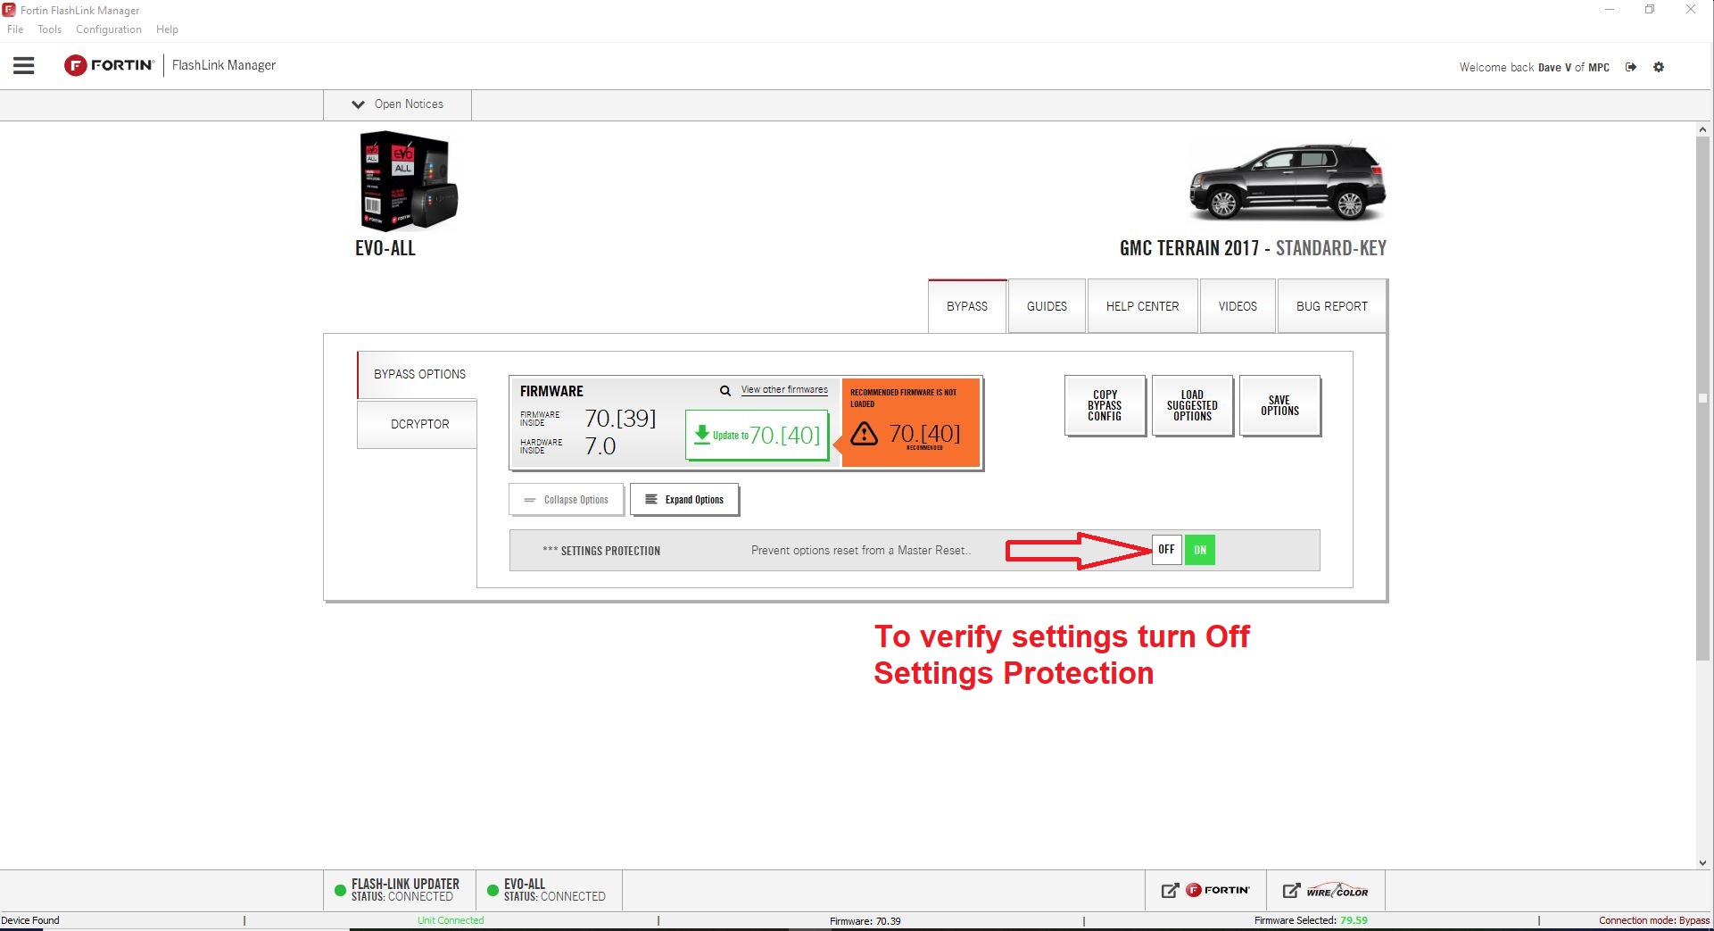Click the Fortin logo in header

(x=109, y=65)
